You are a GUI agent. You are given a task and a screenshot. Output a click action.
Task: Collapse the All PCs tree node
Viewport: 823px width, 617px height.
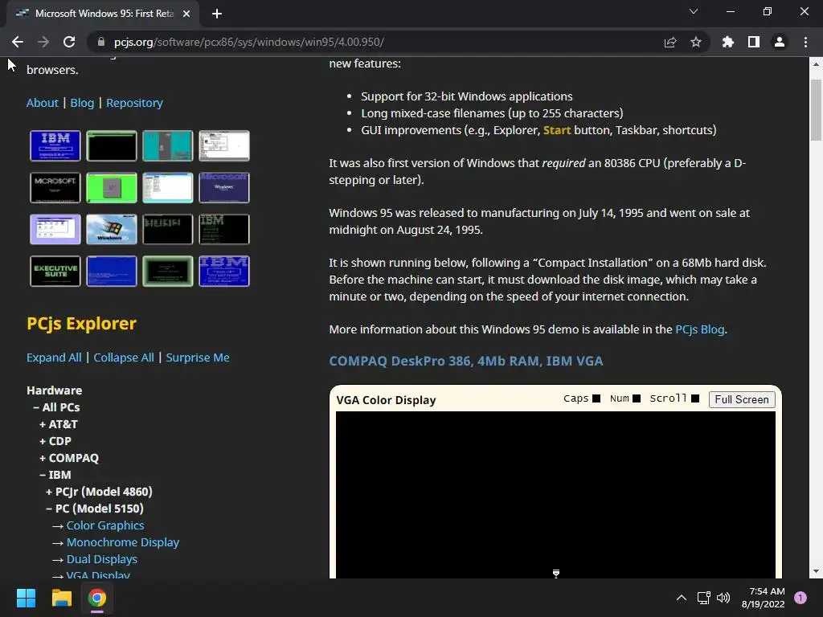(57, 407)
